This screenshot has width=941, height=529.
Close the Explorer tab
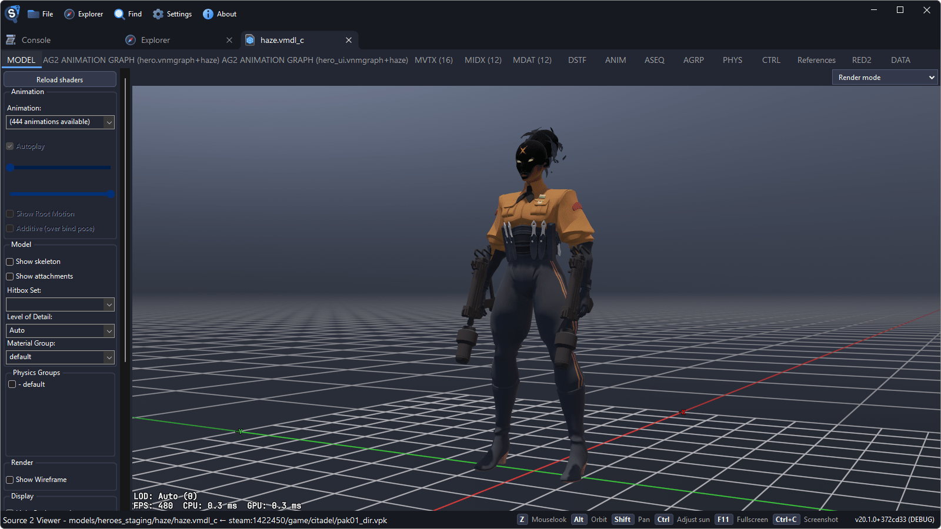pos(229,40)
